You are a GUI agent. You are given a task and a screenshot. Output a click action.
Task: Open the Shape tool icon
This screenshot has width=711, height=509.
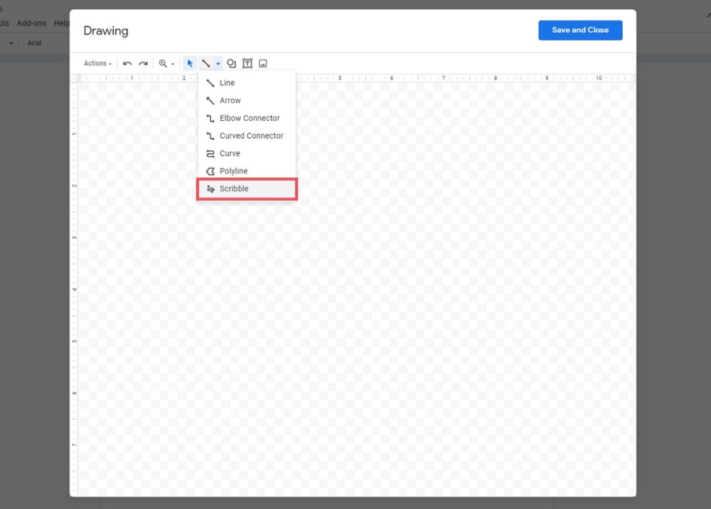tap(231, 63)
